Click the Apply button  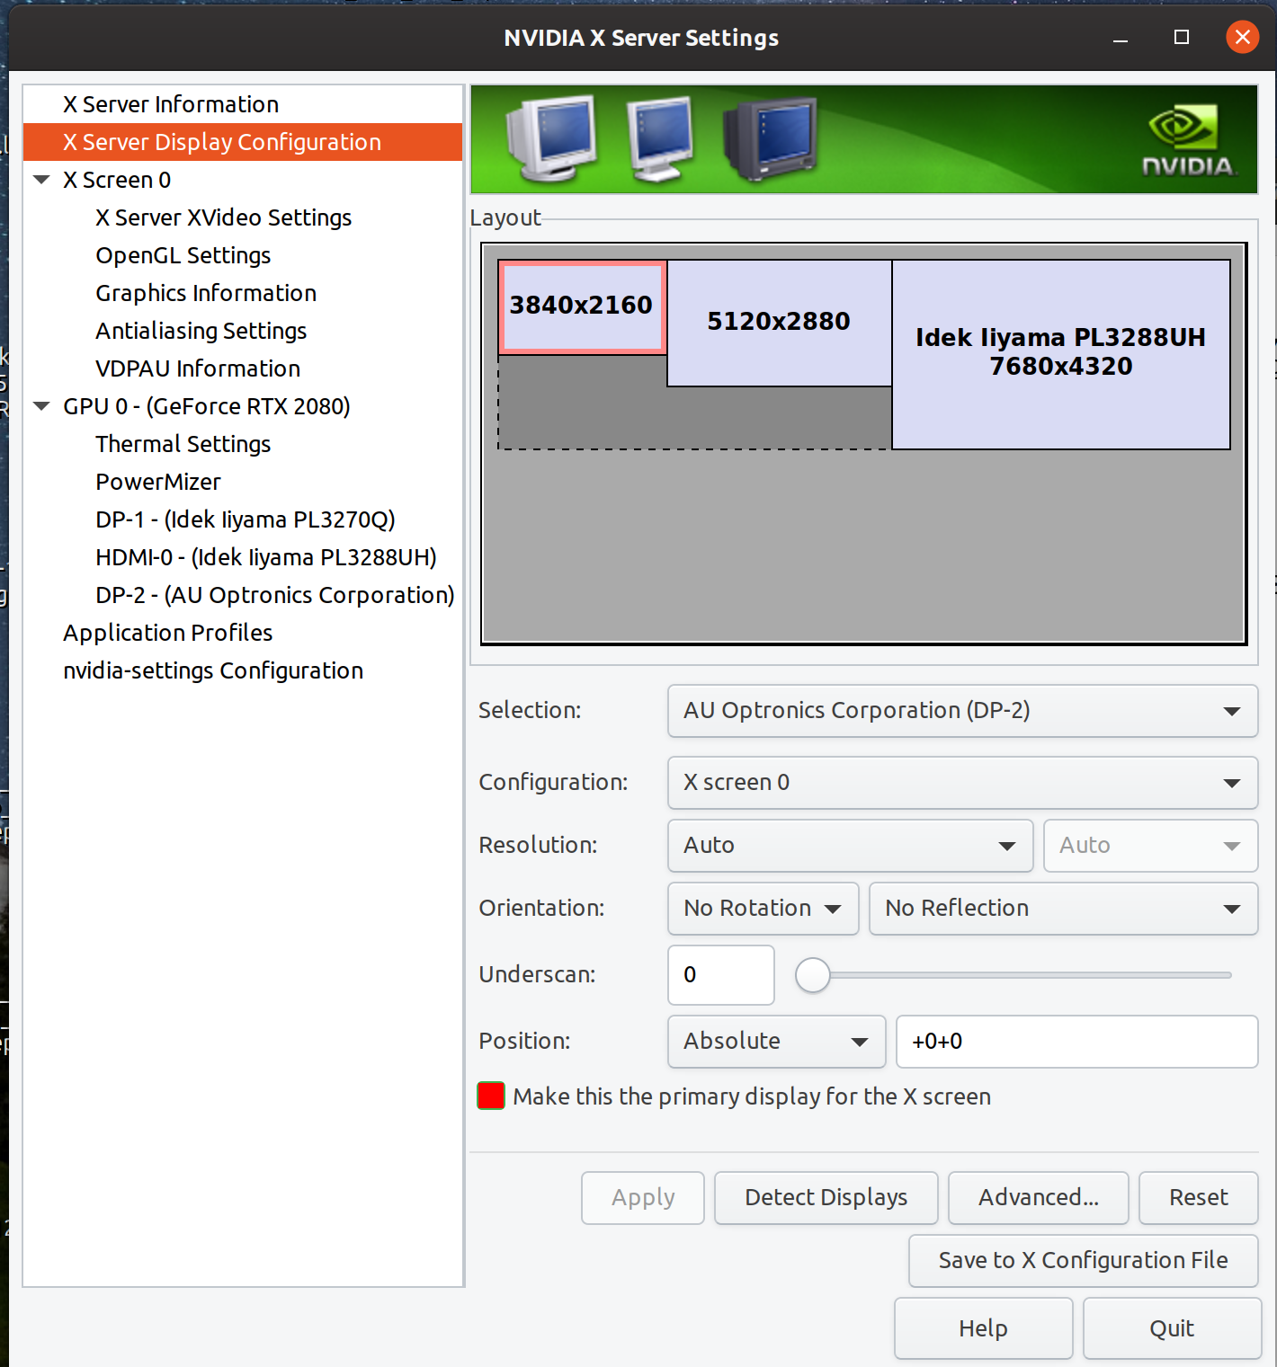click(x=643, y=1198)
